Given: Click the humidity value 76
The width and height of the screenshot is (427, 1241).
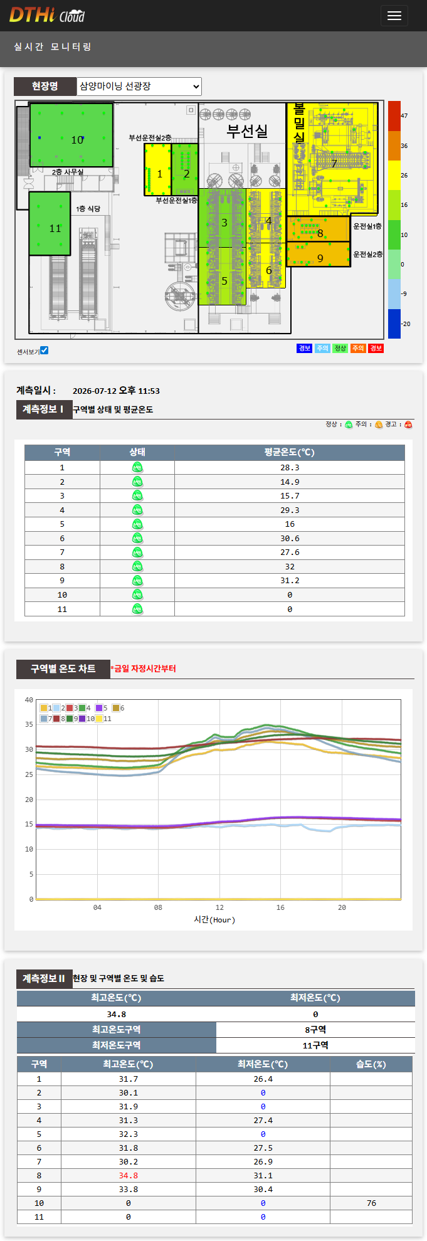Looking at the screenshot, I should [371, 1203].
